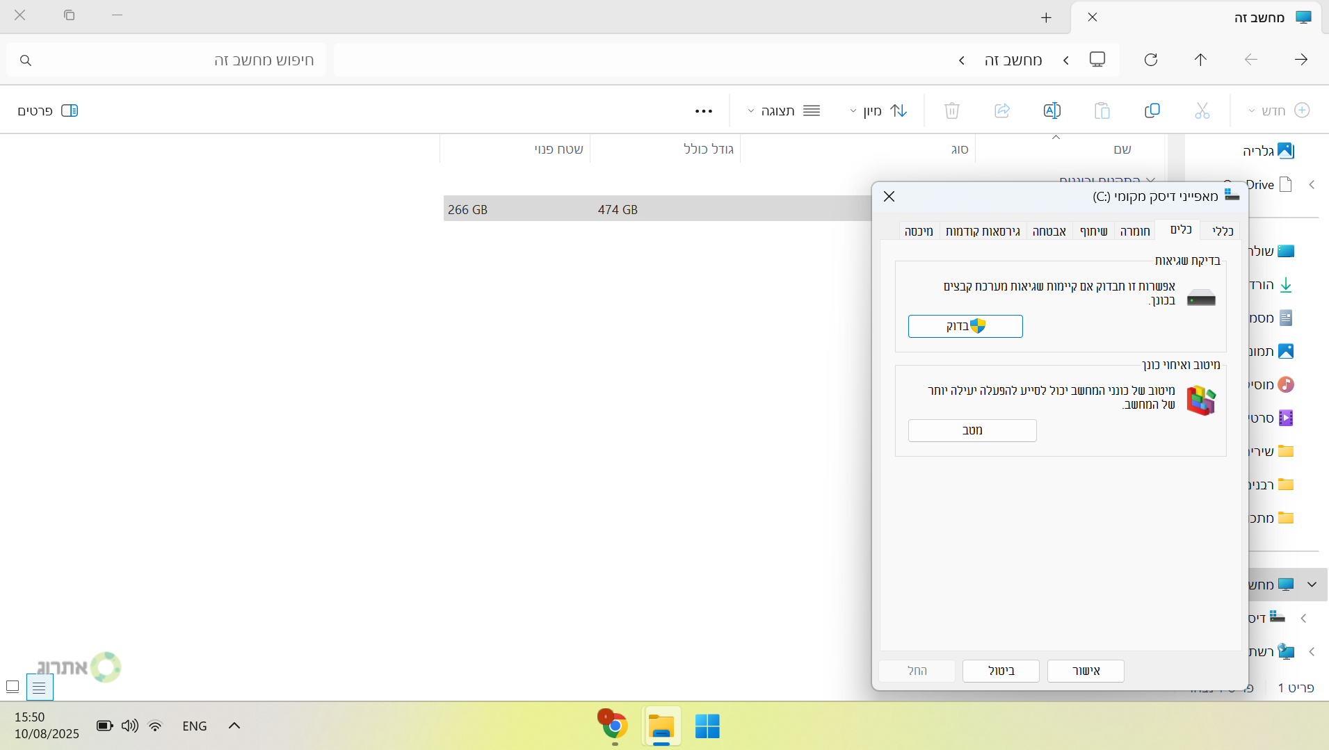Screen dimensions: 1329x750
Task: Sort by the Type column header
Action: (x=858, y=149)
